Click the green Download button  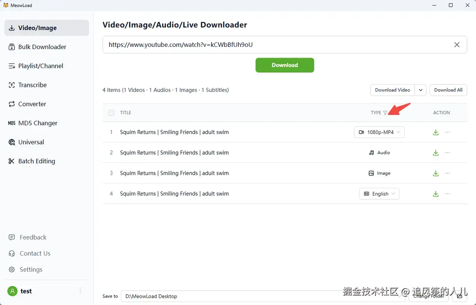pyautogui.click(x=285, y=65)
